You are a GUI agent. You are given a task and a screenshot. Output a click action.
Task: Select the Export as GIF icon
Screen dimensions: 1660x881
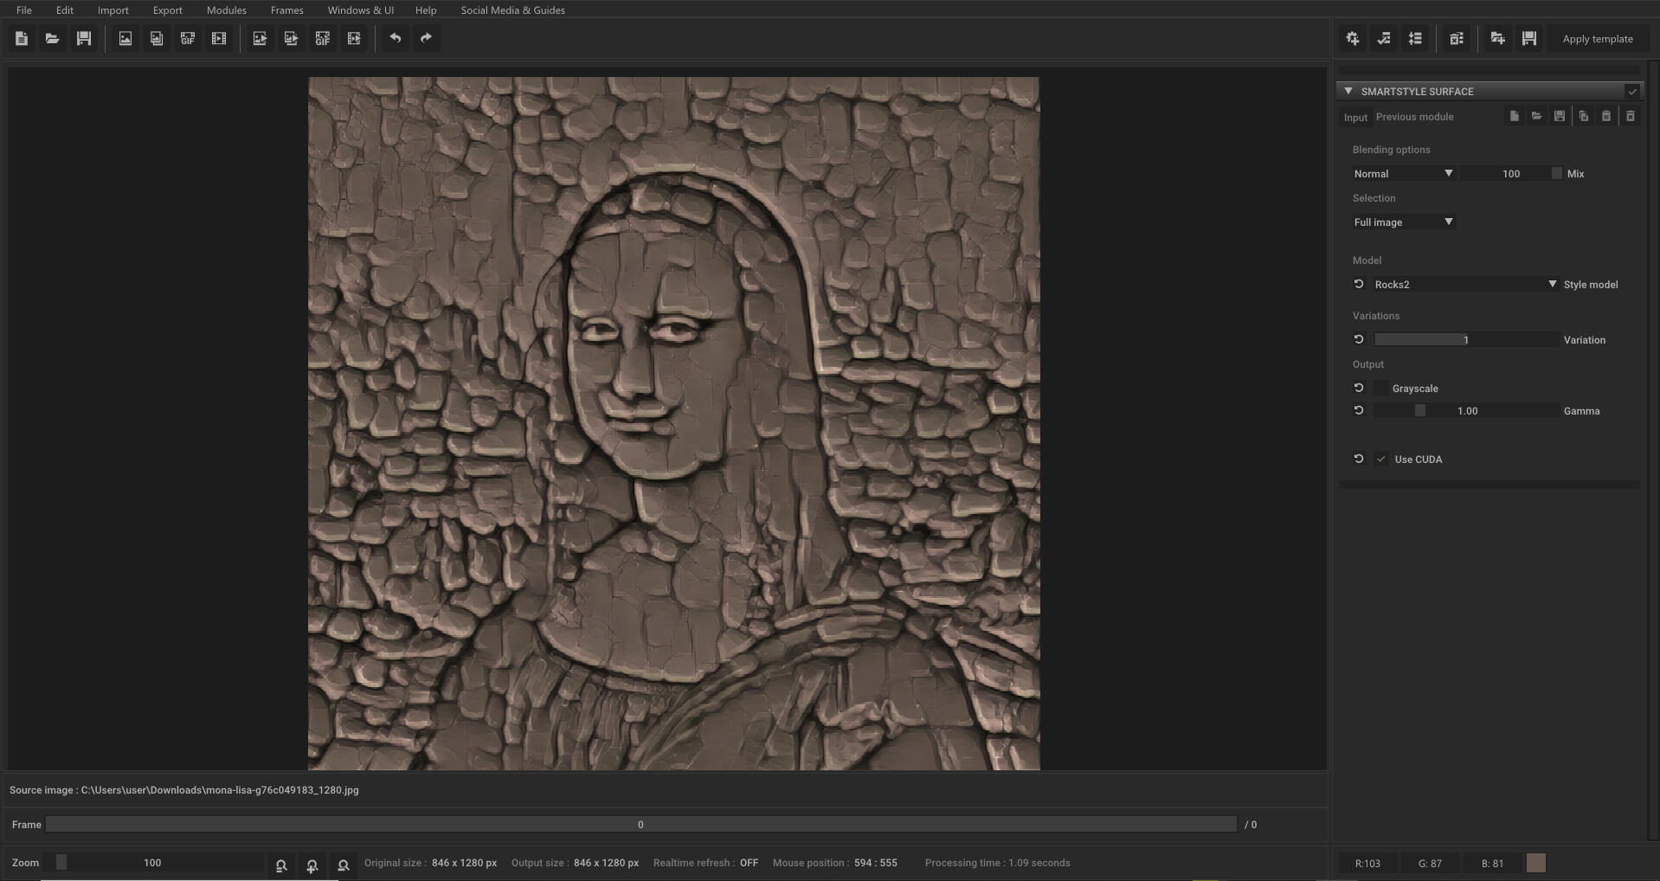click(322, 38)
